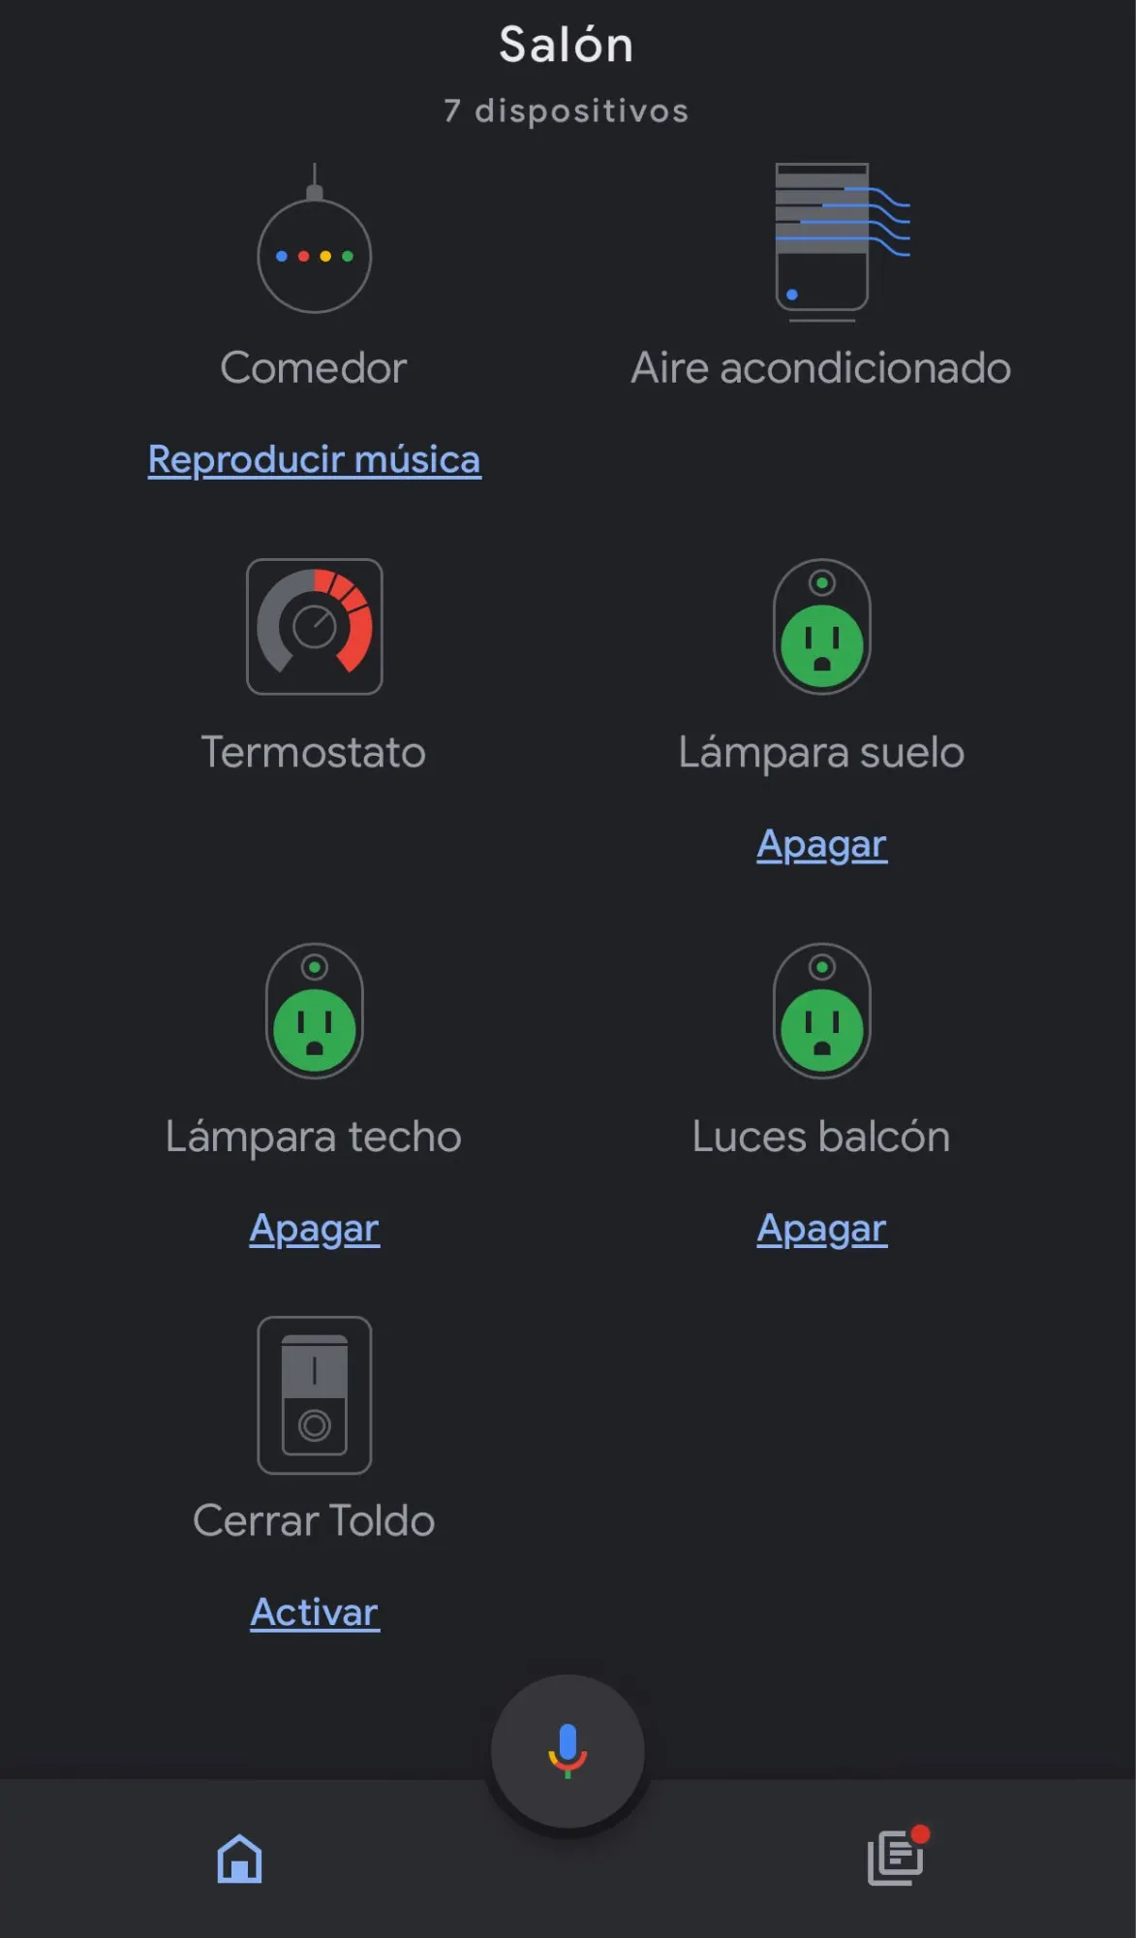Open the Termostato gauge icon
The width and height of the screenshot is (1136, 1938).
click(x=314, y=626)
